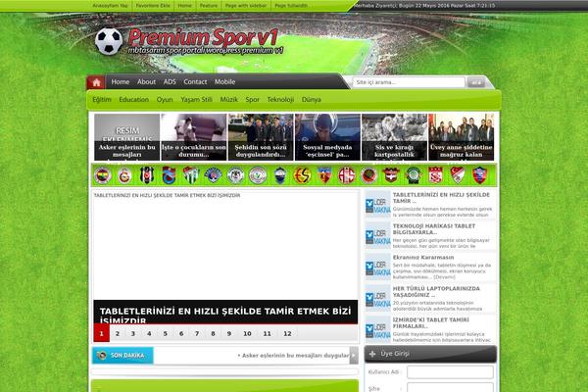Open the Contact menu item
Image resolution: width=588 pixels, height=392 pixels.
tap(195, 81)
